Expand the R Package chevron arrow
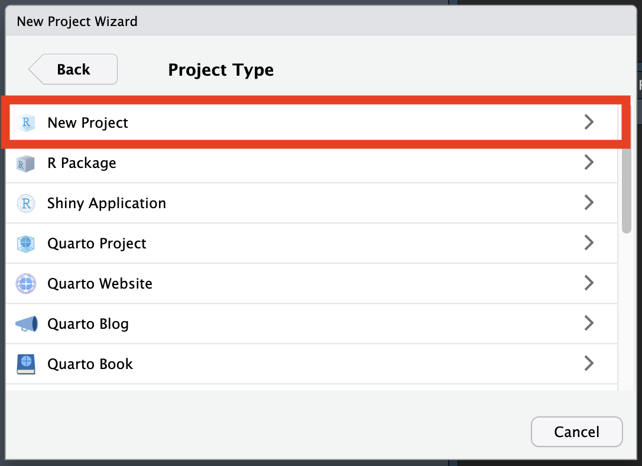This screenshot has height=466, width=642. point(588,163)
